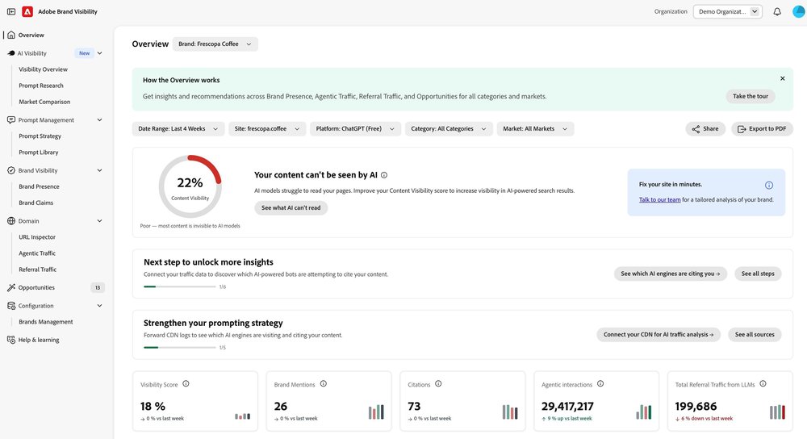Screen dimensions: 807x439
Task: Click the Help & learning icon
Action: [11, 340]
